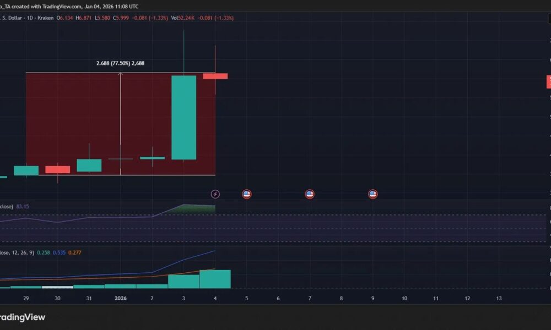The image size is (551, 330).
Task: Click the 2026 label on time axis
Action: pyautogui.click(x=120, y=298)
